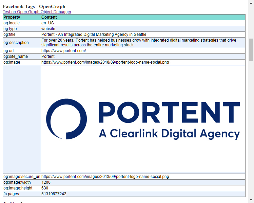Click the Portent Integrated Digital Marketing title text

tap(94, 35)
